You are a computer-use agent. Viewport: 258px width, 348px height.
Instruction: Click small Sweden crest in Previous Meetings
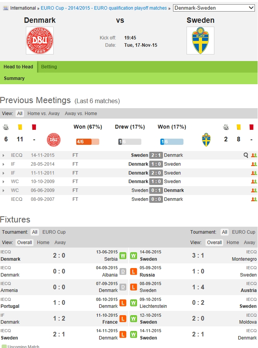point(206,140)
